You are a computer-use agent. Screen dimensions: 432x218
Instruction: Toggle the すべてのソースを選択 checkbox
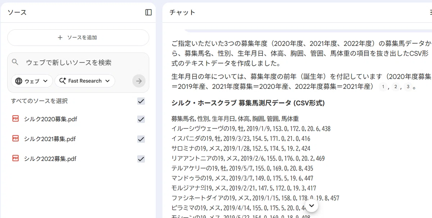pyautogui.click(x=141, y=101)
